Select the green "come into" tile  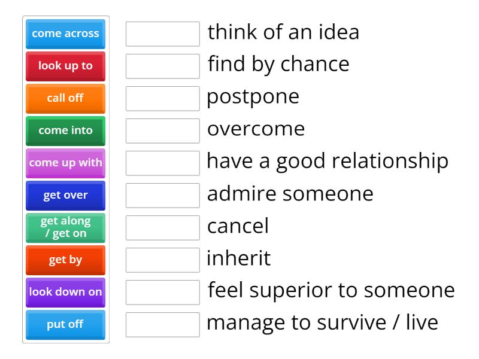(65, 130)
